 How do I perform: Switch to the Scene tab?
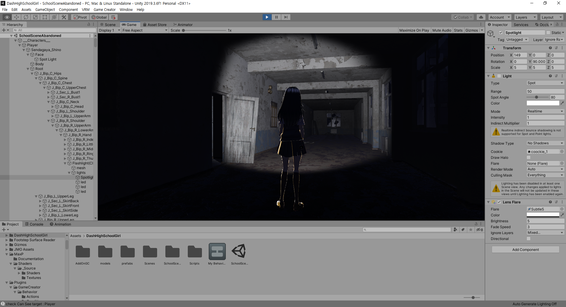coord(108,25)
